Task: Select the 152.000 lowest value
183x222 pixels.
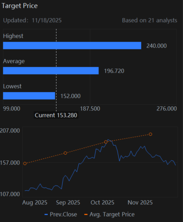Action: click(70, 96)
